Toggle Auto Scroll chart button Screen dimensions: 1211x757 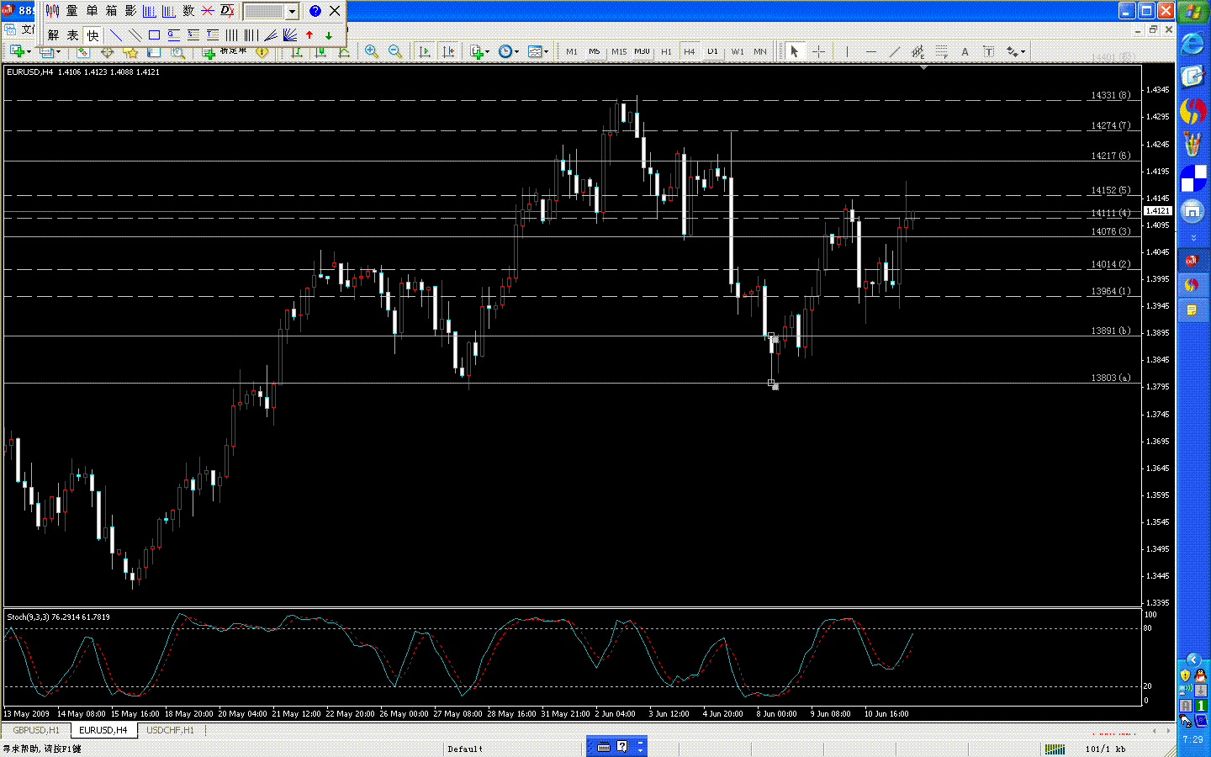(424, 51)
